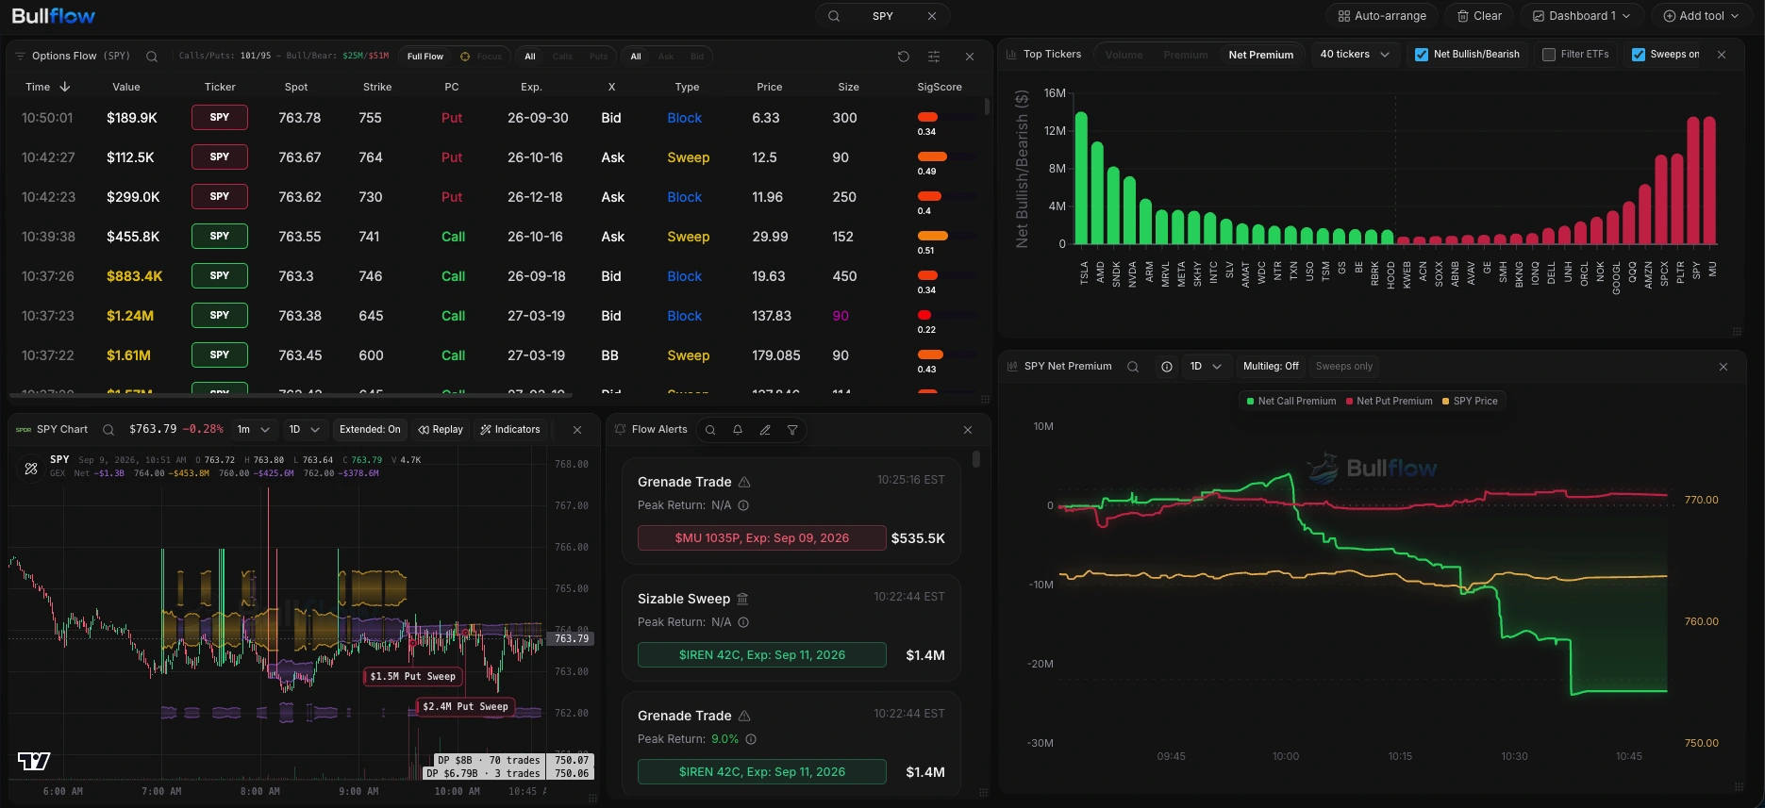This screenshot has height=808, width=1765.
Task: Select the Net Premium tab in Top Tickers
Action: pos(1260,55)
